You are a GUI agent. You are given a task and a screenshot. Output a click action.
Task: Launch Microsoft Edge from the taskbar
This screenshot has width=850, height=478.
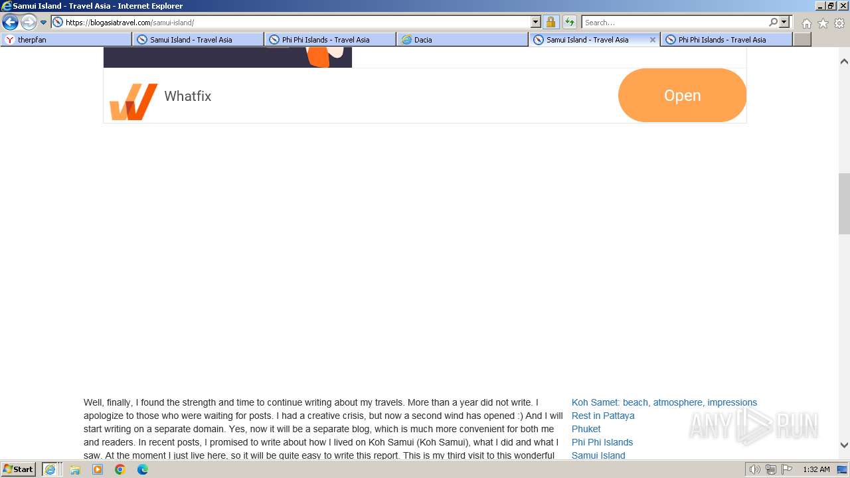coord(143,469)
